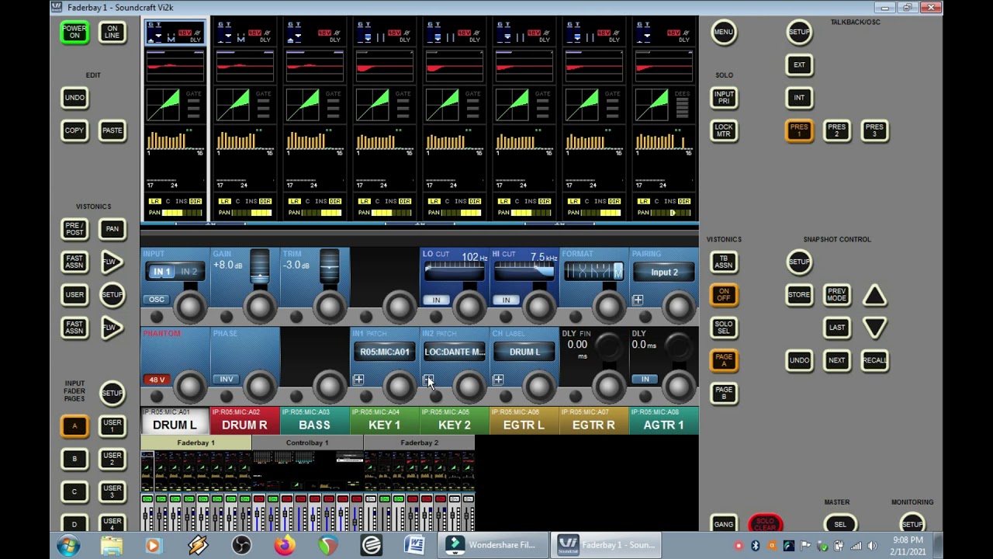Select the EXT talkback source
Screen dimensions: 993x559
coord(799,64)
